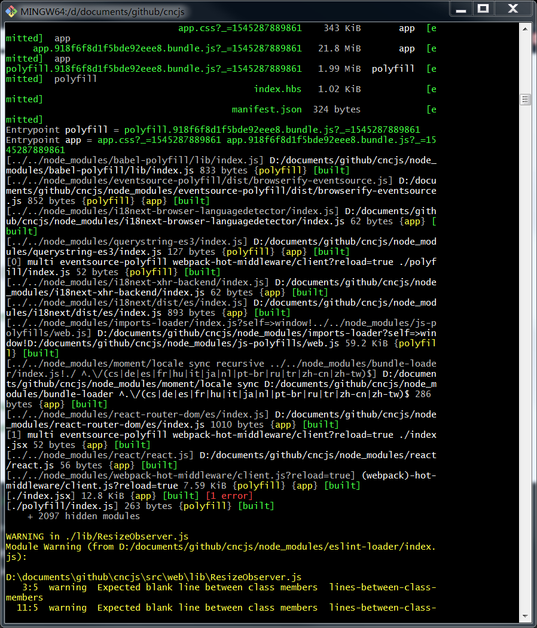537x628 pixels.
Task: Click the vertical scrollbar thumb
Action: pyautogui.click(x=525, y=99)
